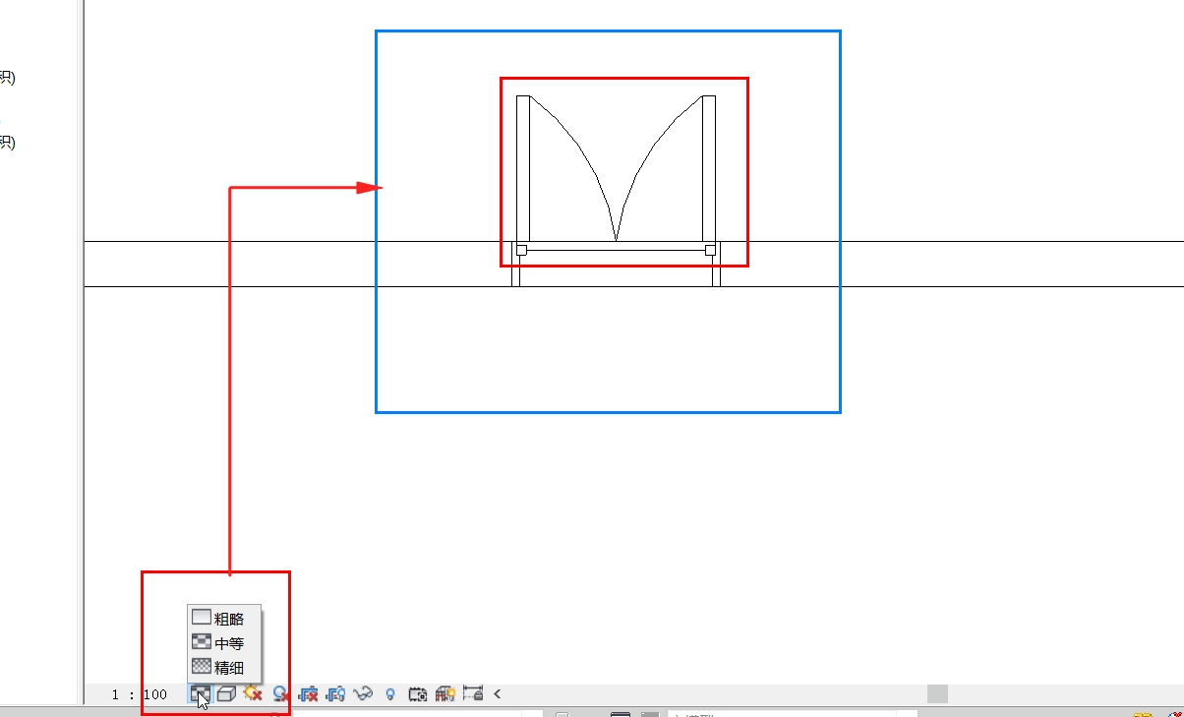
Task: Toggle Reveal Hidden Elements light bulb
Action: [390, 694]
